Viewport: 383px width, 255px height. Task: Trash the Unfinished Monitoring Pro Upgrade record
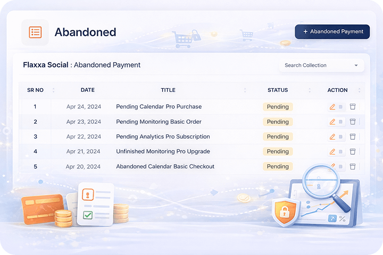tap(352, 151)
